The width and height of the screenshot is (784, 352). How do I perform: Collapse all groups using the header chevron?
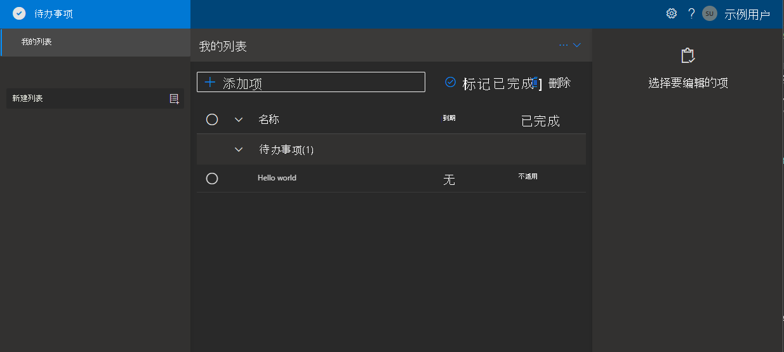coord(239,119)
